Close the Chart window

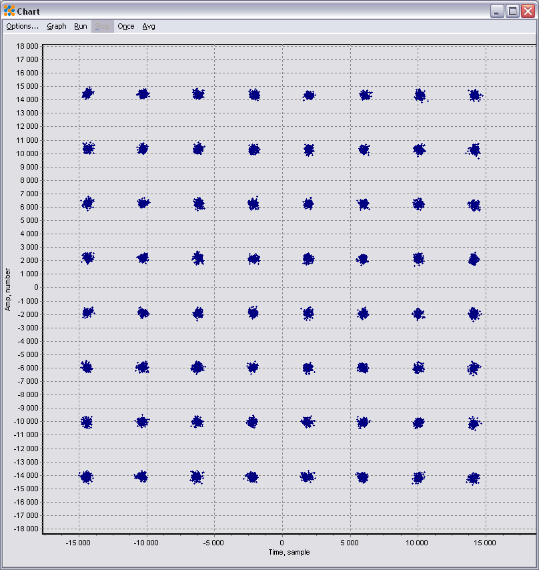528,11
